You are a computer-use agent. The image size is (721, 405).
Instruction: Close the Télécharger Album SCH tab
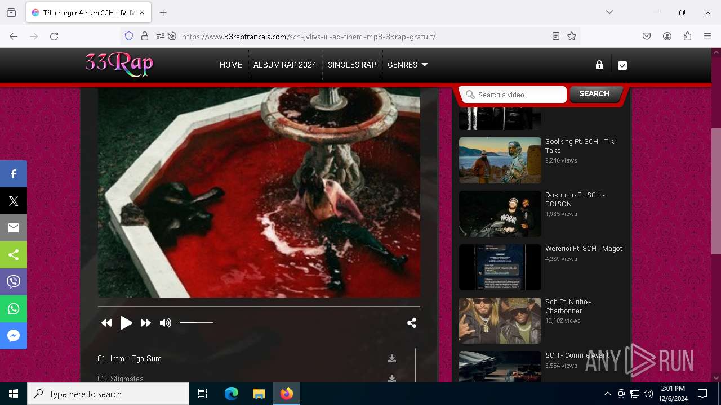tap(142, 12)
